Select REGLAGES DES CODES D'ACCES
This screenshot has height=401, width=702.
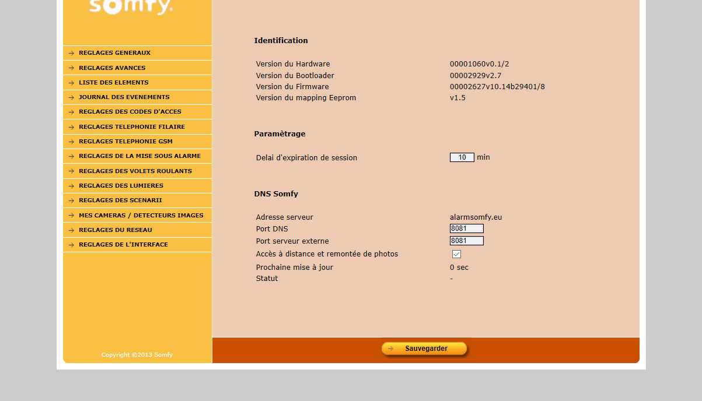coord(137,112)
